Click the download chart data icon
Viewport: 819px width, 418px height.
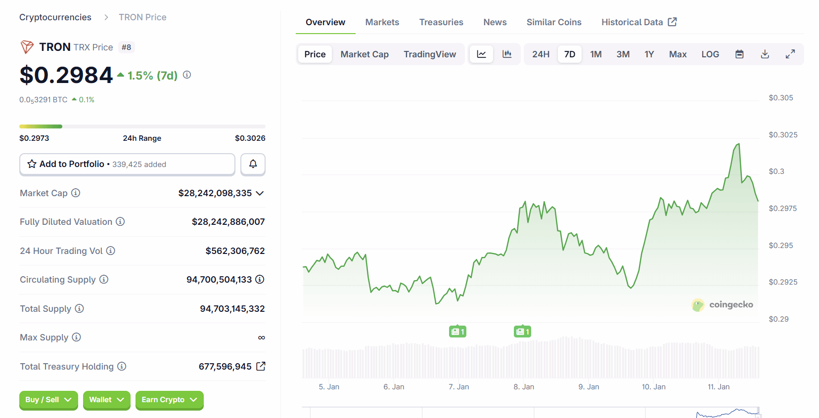point(765,54)
